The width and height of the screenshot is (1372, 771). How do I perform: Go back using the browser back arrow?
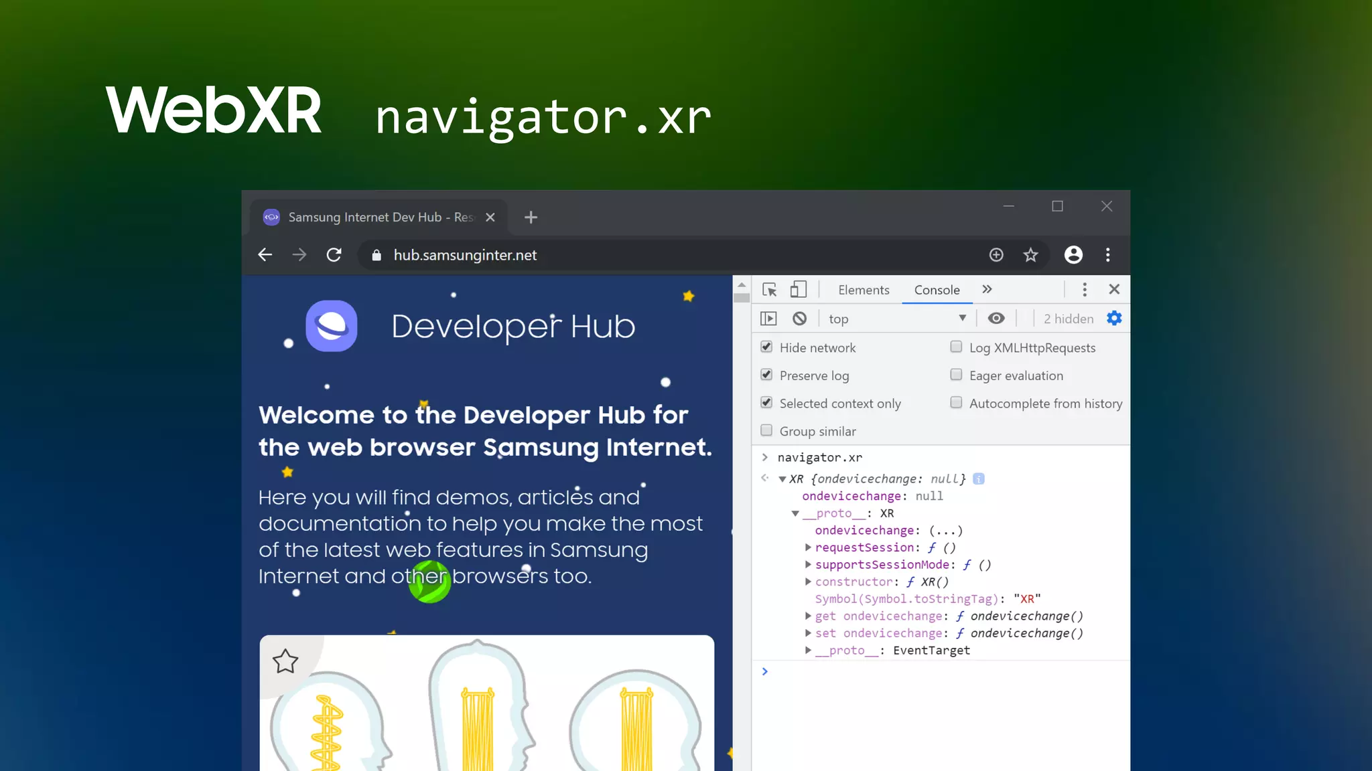point(265,255)
